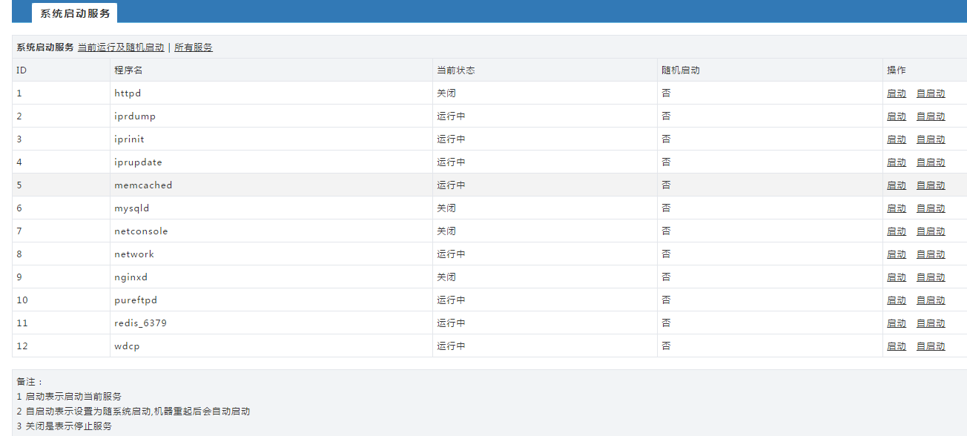Click the 关闭 status of httpd
Viewport: 967px width, 436px height.
point(446,93)
